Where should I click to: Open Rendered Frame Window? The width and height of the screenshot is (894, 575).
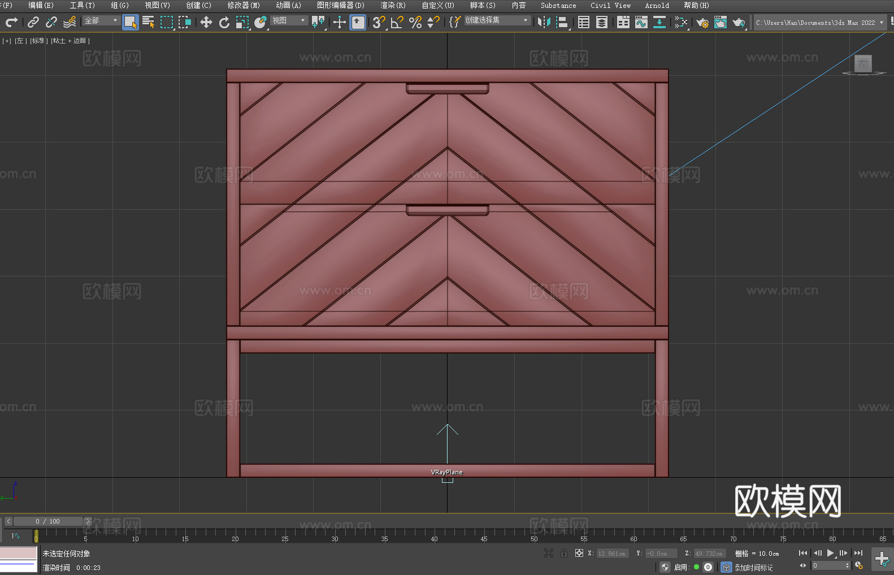tap(721, 22)
